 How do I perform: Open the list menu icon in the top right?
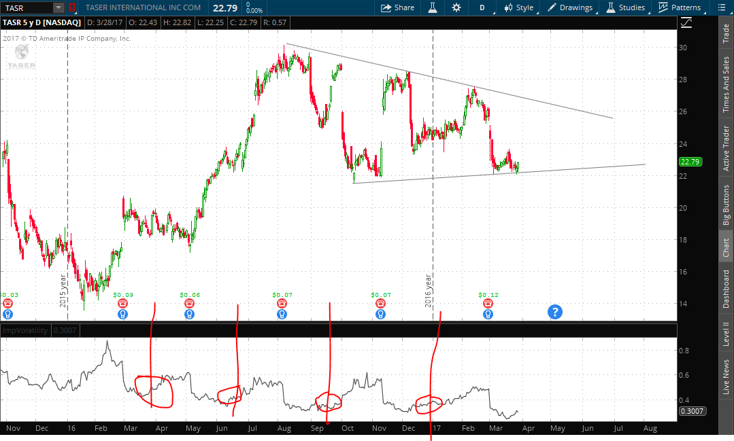click(x=722, y=7)
